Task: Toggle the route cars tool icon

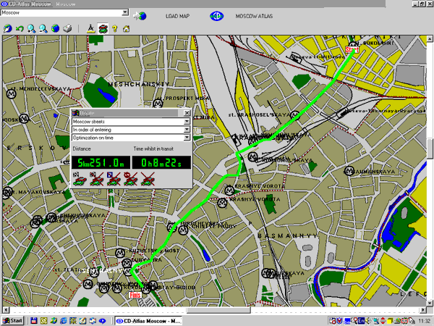Action: tap(103, 28)
